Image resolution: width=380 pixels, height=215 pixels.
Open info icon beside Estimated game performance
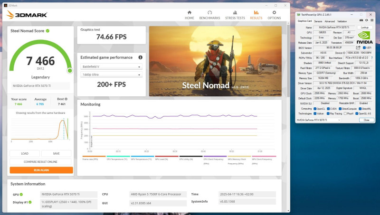(x=140, y=57)
